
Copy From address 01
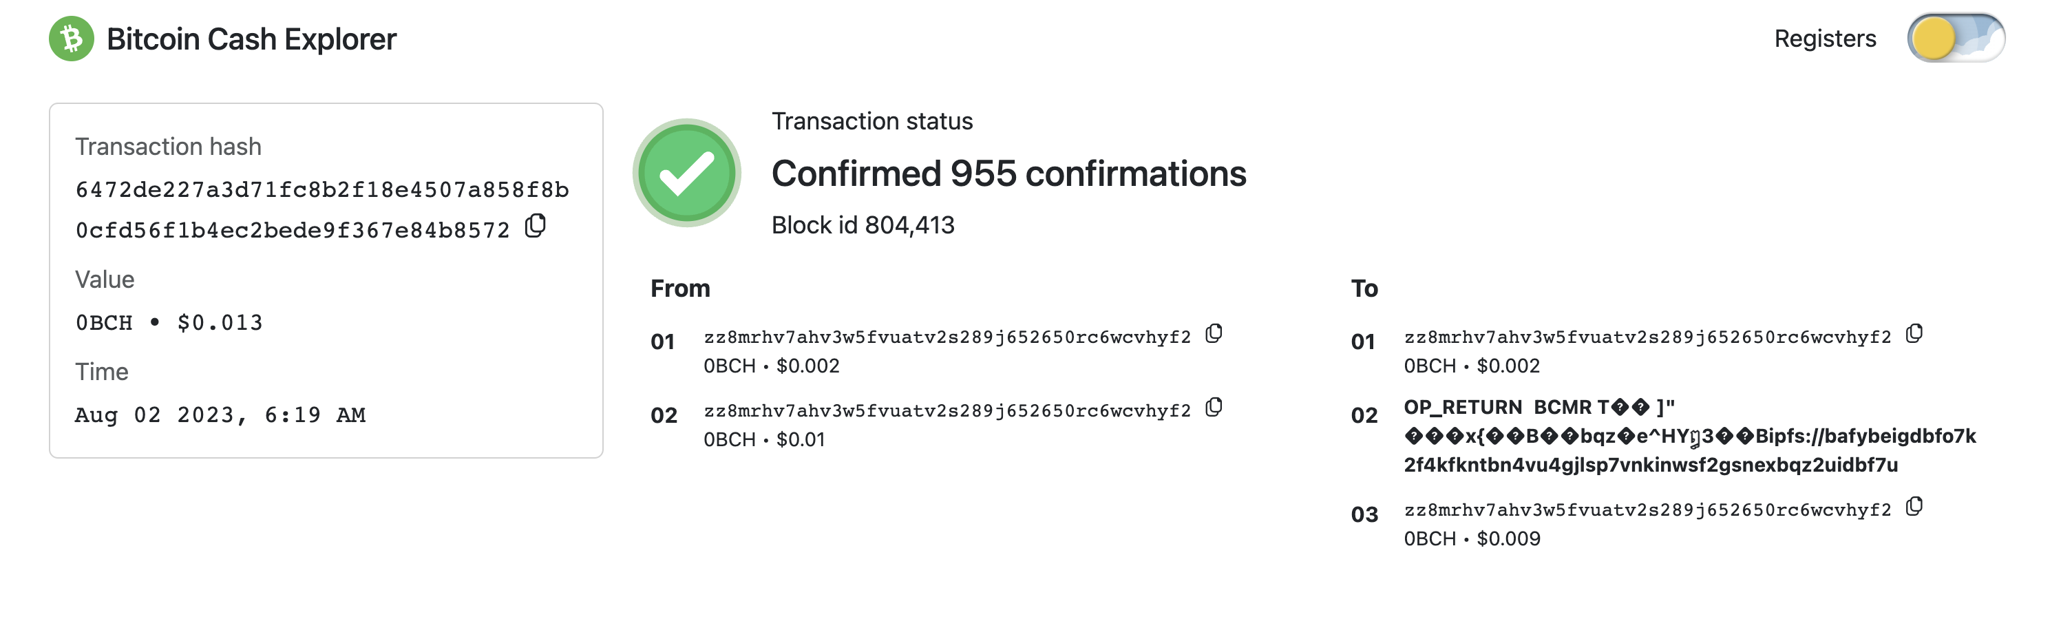pos(1214,334)
